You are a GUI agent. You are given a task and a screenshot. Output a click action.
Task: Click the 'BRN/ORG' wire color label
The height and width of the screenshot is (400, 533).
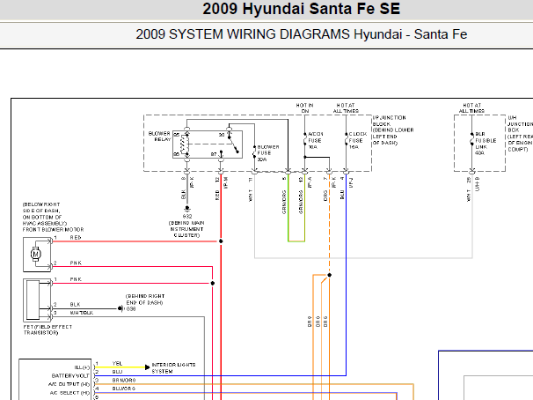point(124,381)
